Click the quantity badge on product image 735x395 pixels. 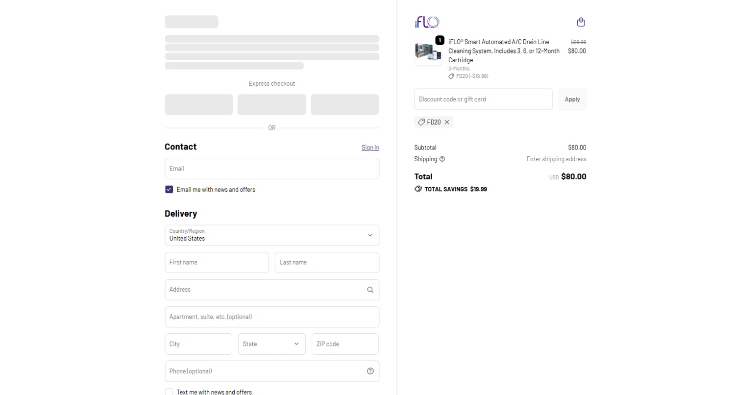440,40
